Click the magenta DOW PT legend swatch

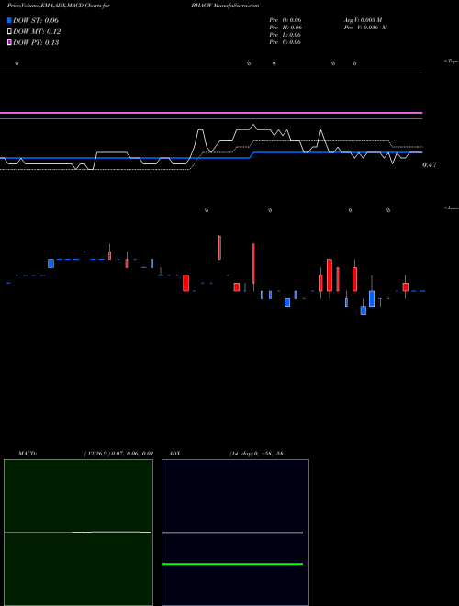click(x=10, y=42)
